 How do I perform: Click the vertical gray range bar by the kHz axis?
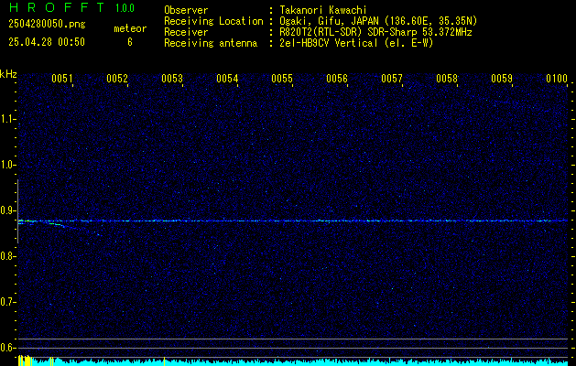click(17, 211)
